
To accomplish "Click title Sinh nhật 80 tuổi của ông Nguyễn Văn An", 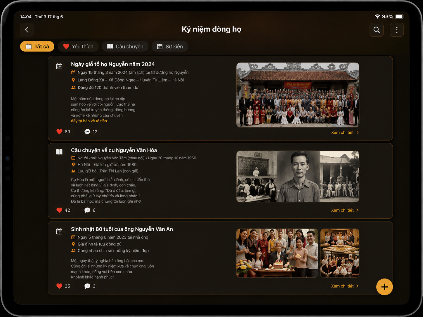I will [x=122, y=229].
